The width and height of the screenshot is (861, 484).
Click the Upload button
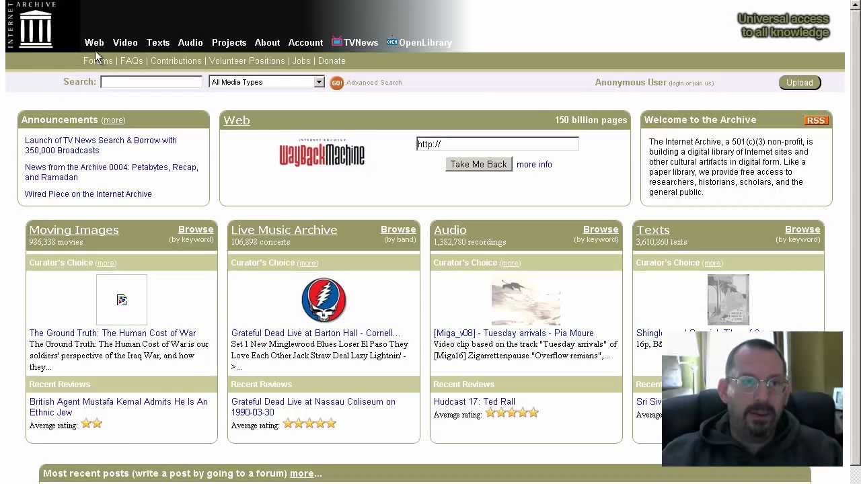[800, 83]
